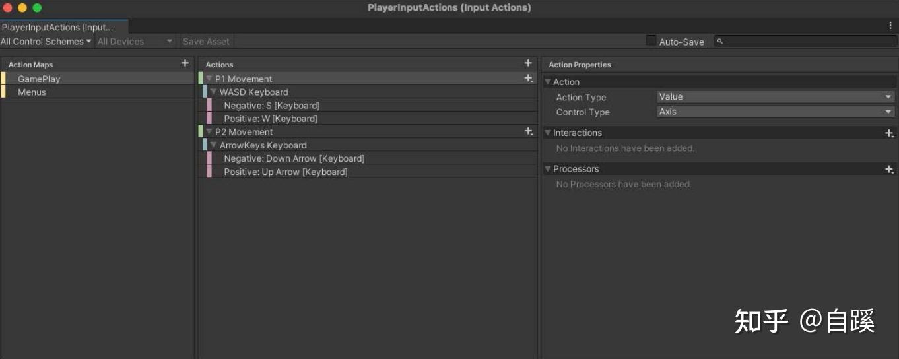Open the window's three-dot options menu
This screenshot has width=899, height=359.
890,26
